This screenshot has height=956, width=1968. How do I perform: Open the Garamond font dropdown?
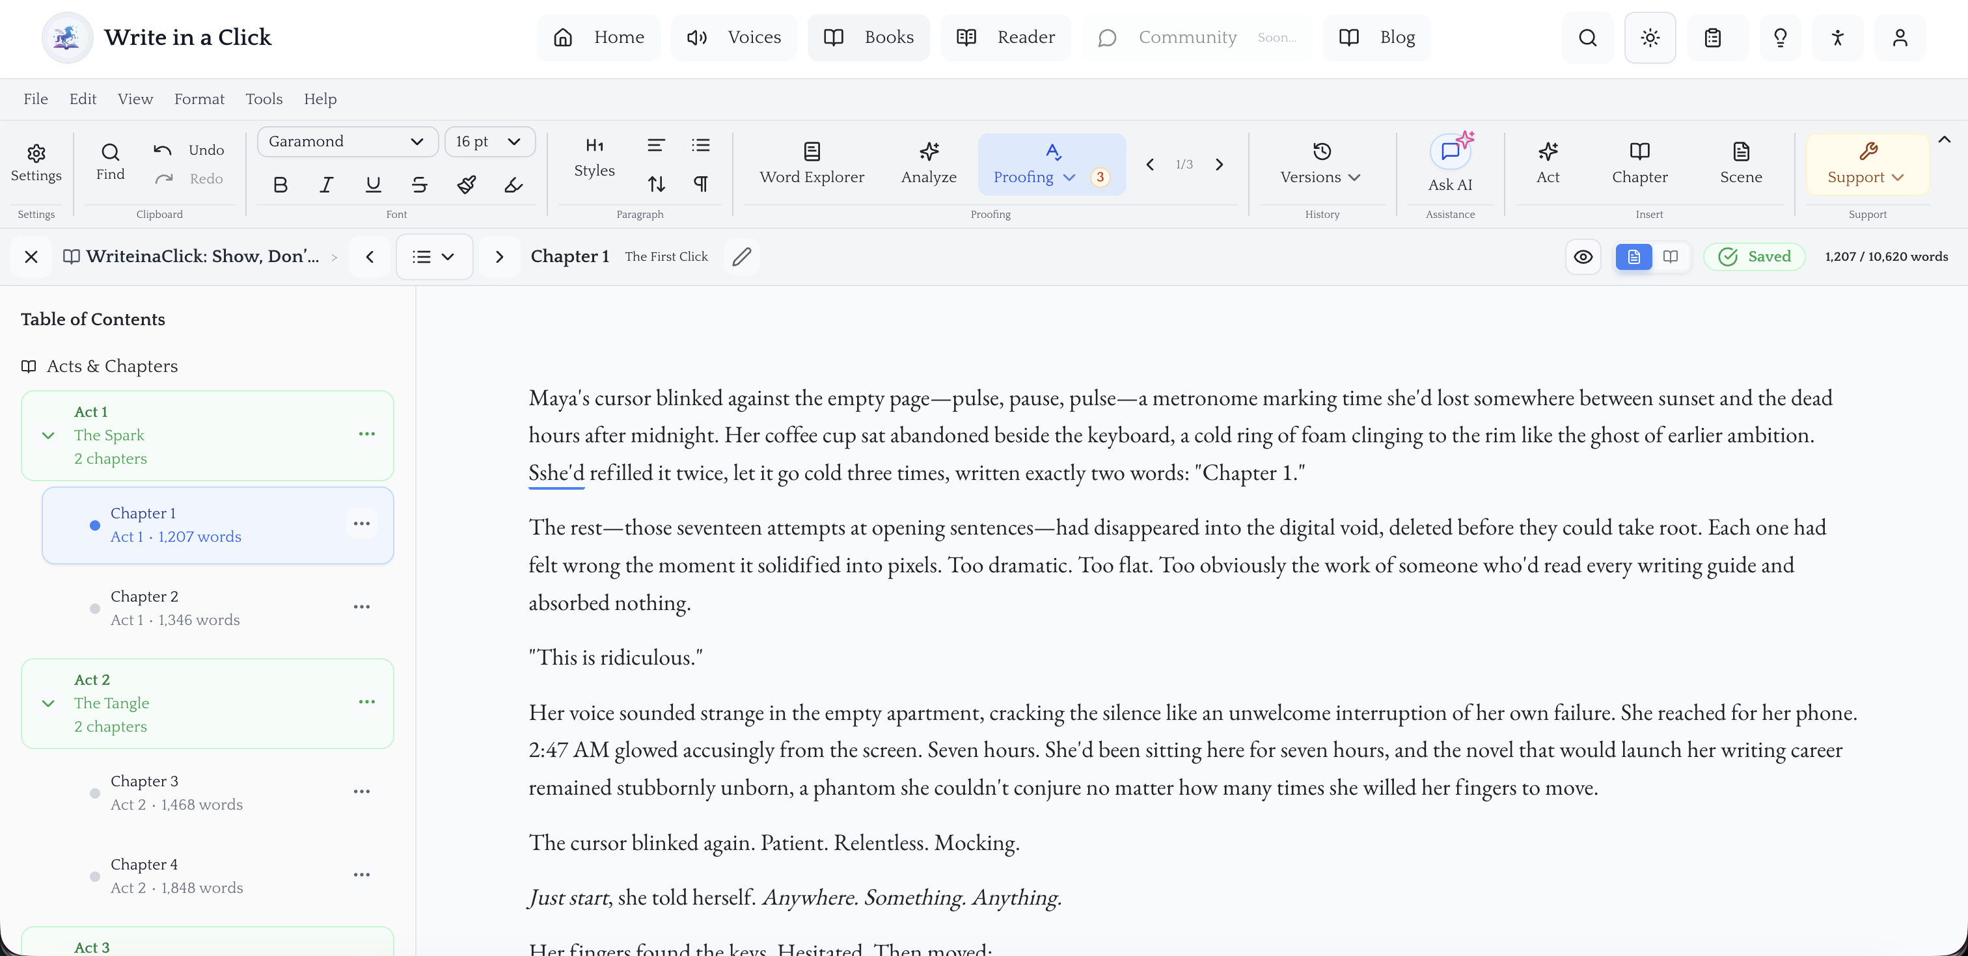(347, 140)
